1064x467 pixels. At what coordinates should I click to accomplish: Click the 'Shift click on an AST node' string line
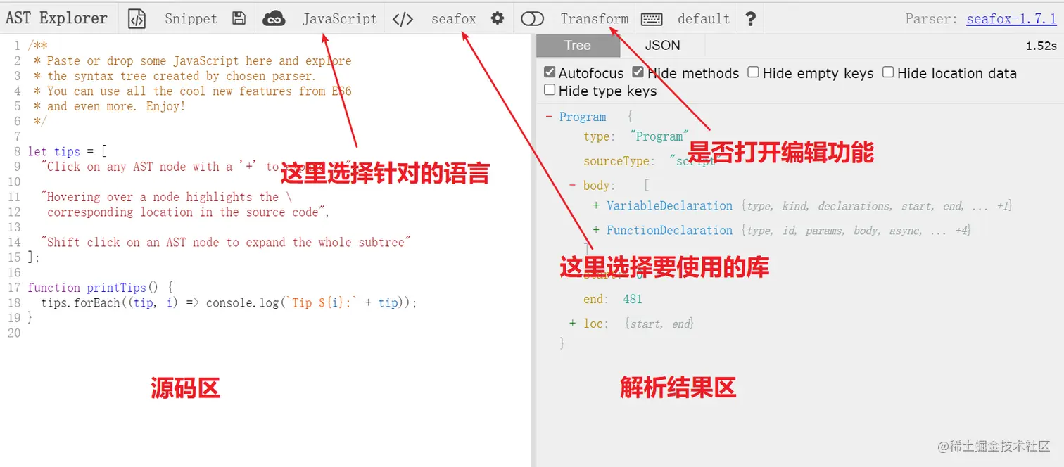[226, 243]
